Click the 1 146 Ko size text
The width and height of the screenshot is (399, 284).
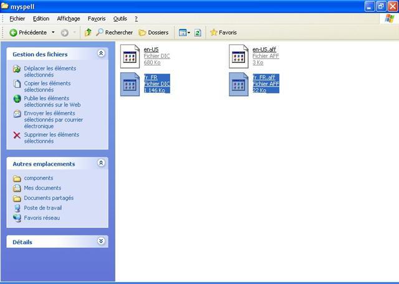(x=155, y=90)
